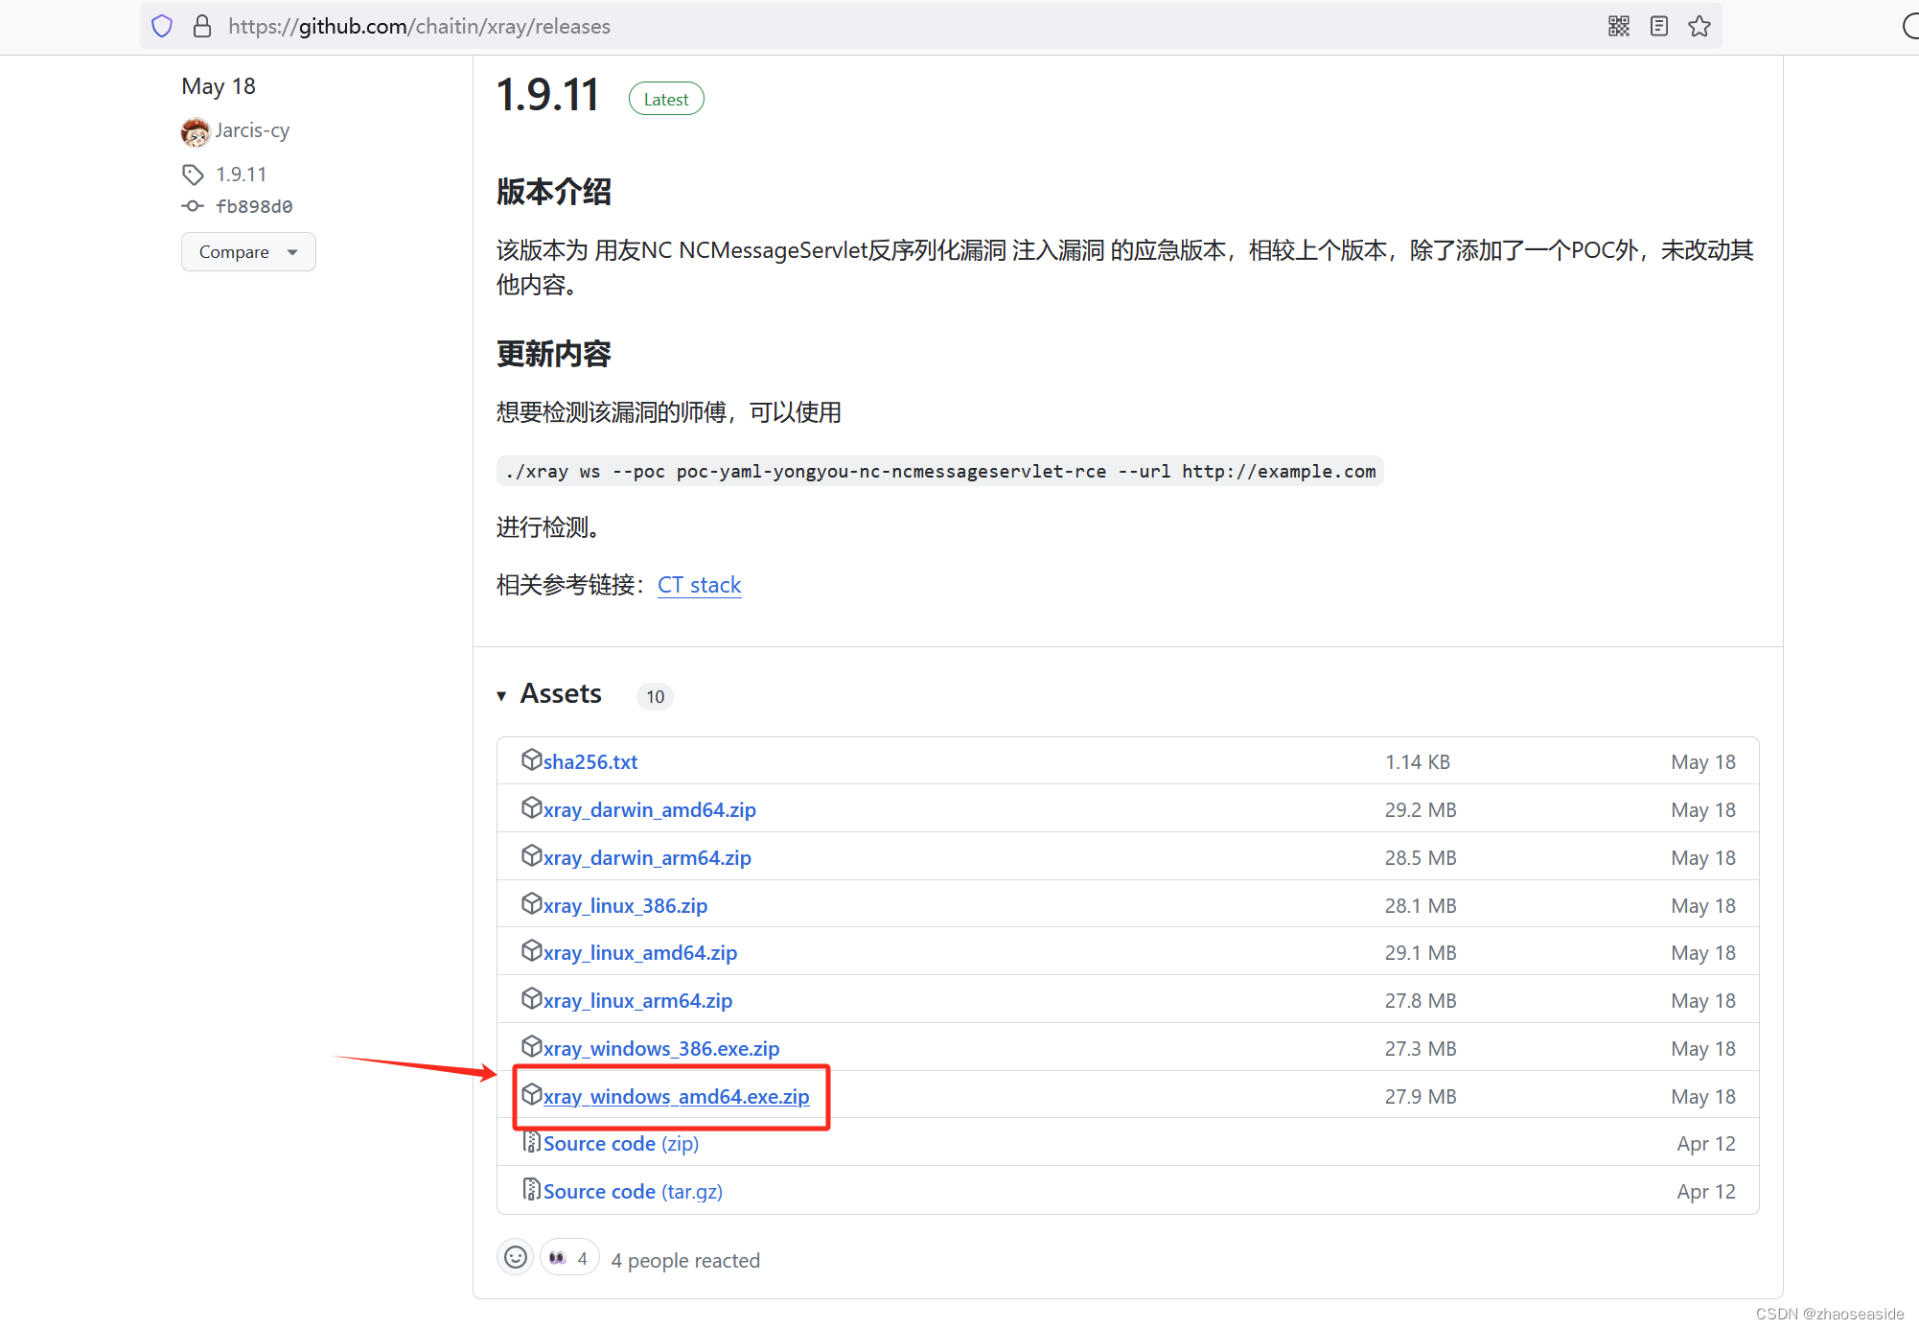Click file icon for Source code (tar.gz)

click(x=532, y=1189)
